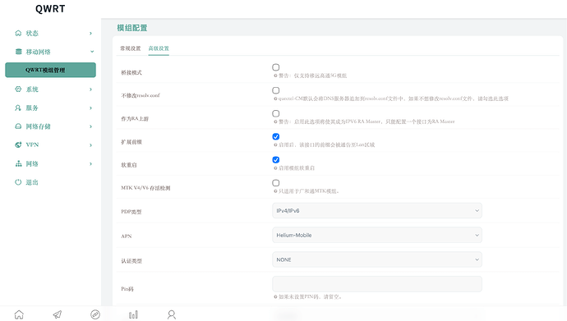Click the info icon under 桥接模式 checkbox

[x=275, y=76]
